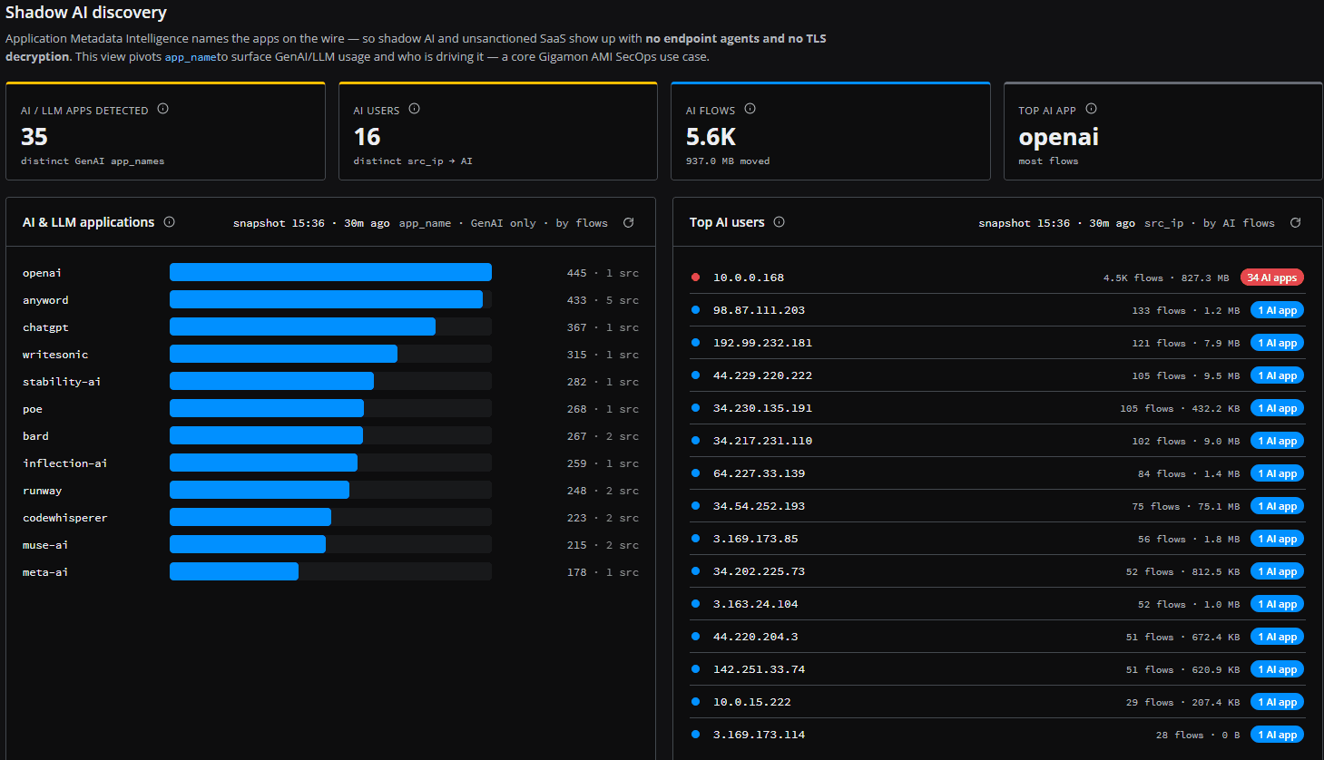This screenshot has height=760, width=1324.
Task: Click the runway application label
Action: (43, 491)
